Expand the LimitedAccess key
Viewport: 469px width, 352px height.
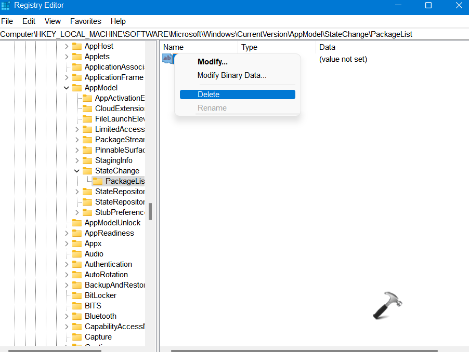(x=77, y=129)
